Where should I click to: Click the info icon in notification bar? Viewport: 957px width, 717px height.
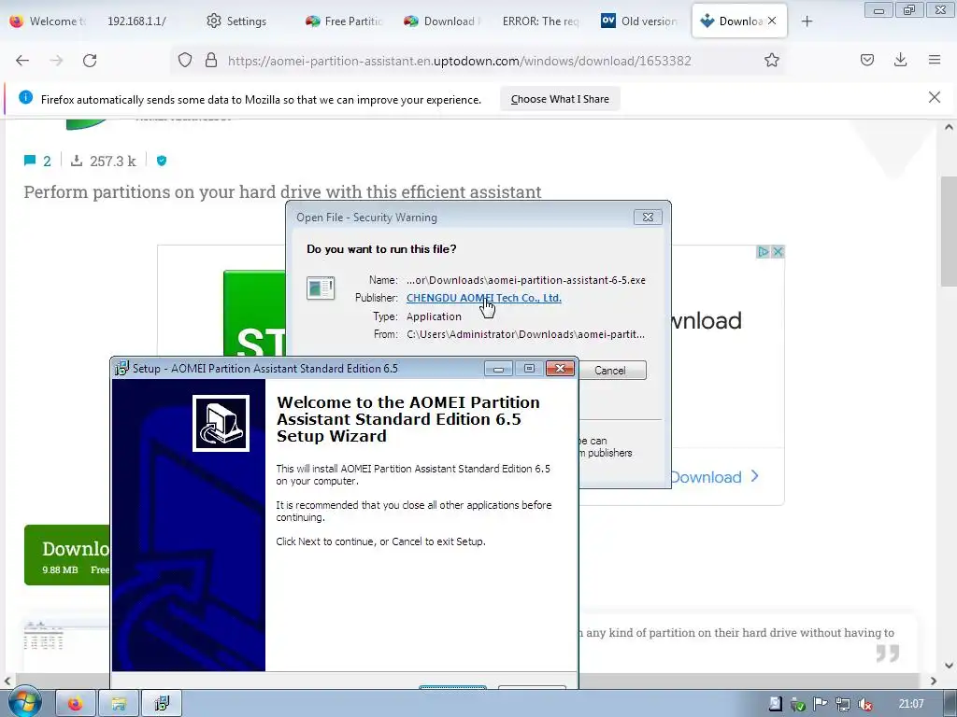[x=25, y=97]
